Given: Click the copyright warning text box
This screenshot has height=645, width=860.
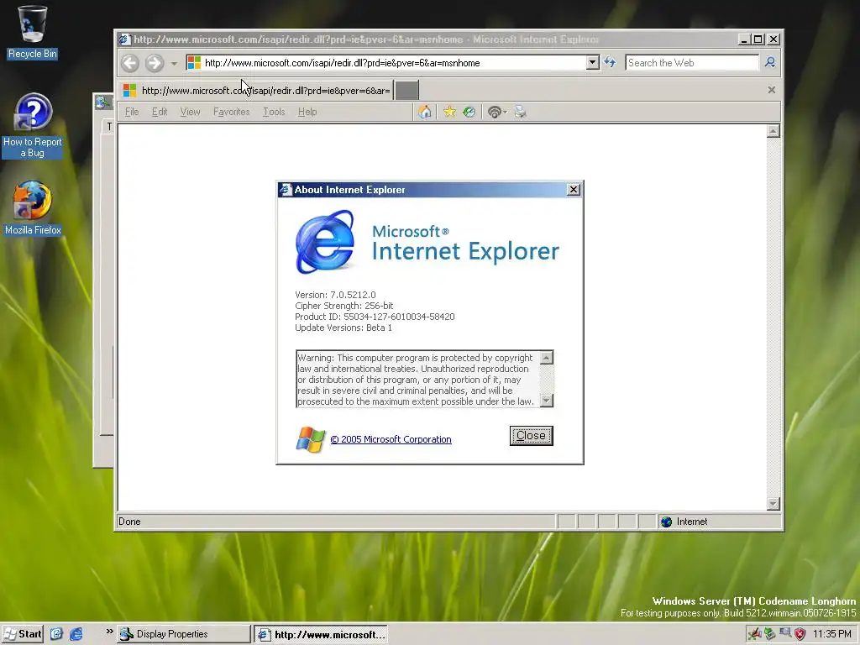Looking at the screenshot, I should (418, 379).
